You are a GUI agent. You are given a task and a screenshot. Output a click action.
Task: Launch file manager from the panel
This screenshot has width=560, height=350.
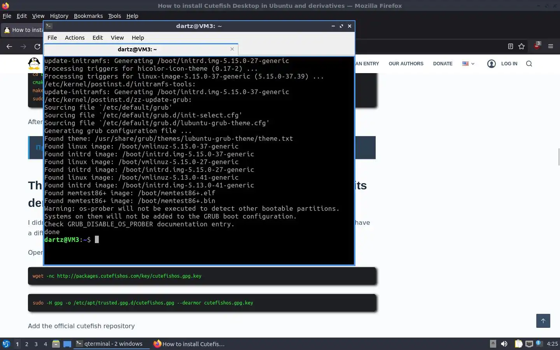(56, 344)
